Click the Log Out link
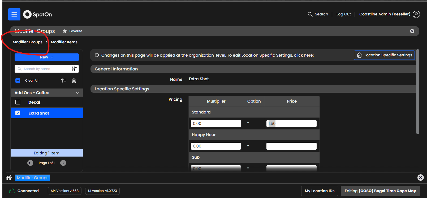The width and height of the screenshot is (427, 198). click(x=343, y=14)
